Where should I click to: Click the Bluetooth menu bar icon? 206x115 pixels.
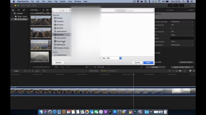point(149,1)
